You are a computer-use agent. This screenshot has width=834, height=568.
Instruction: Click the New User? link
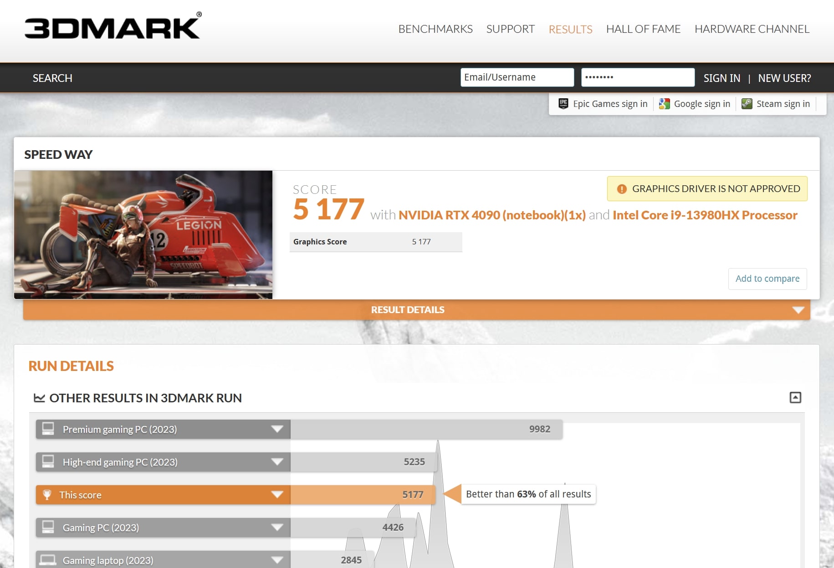point(784,78)
